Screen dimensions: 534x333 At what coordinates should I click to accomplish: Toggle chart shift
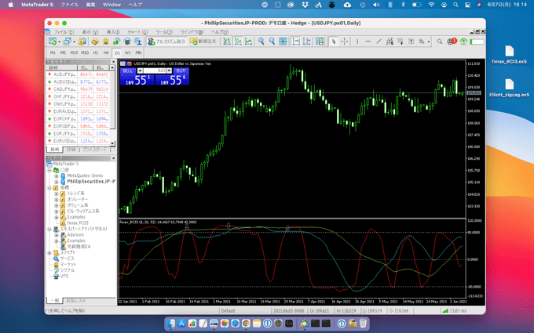point(307,42)
